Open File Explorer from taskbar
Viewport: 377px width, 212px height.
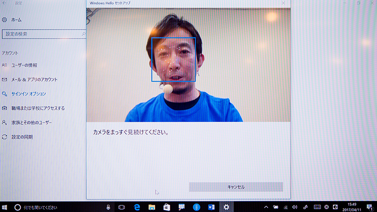pos(152,207)
